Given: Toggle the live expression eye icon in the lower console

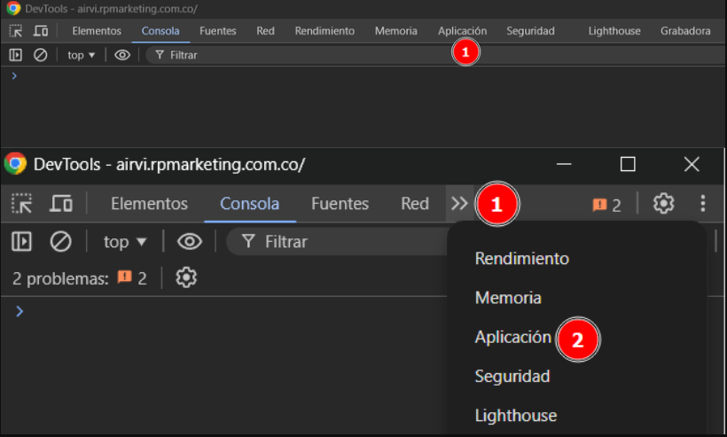Looking at the screenshot, I should click(x=189, y=241).
